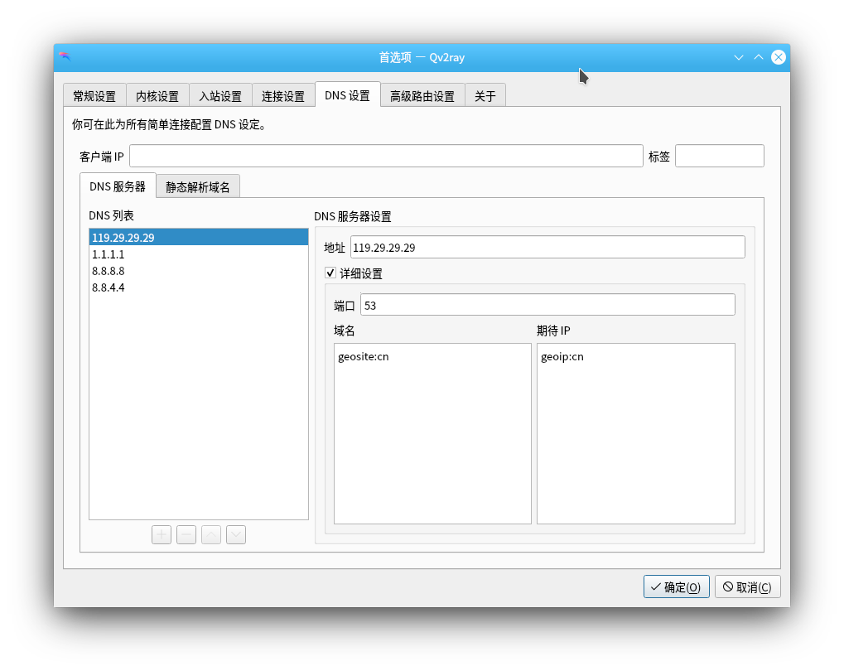Open the 常规设置 tab
844x671 pixels.
pos(94,96)
